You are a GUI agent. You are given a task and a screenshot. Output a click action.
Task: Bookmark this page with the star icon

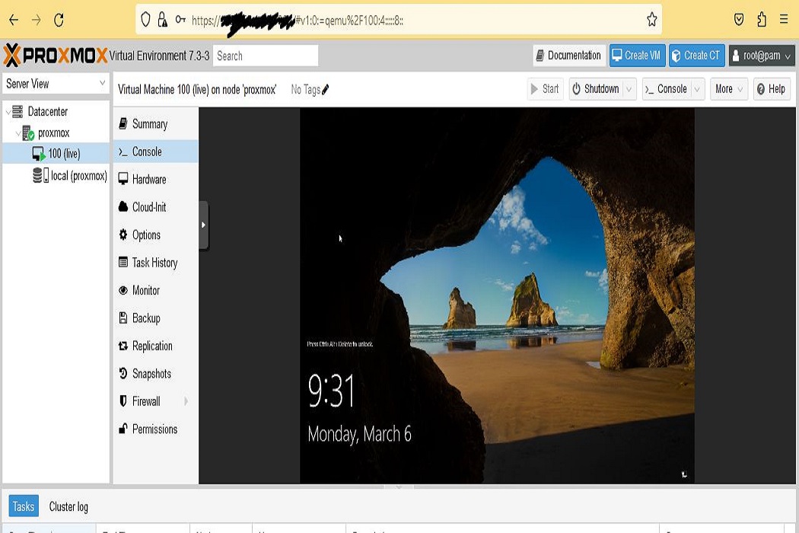coord(651,21)
